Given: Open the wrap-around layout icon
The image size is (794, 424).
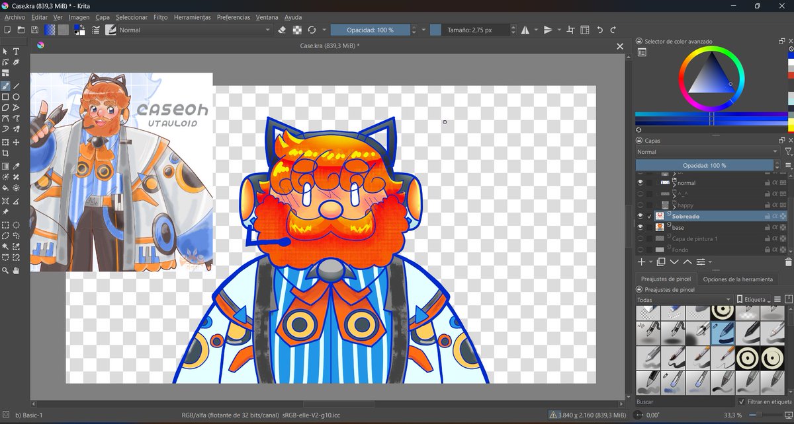Looking at the screenshot, I should [585, 30].
